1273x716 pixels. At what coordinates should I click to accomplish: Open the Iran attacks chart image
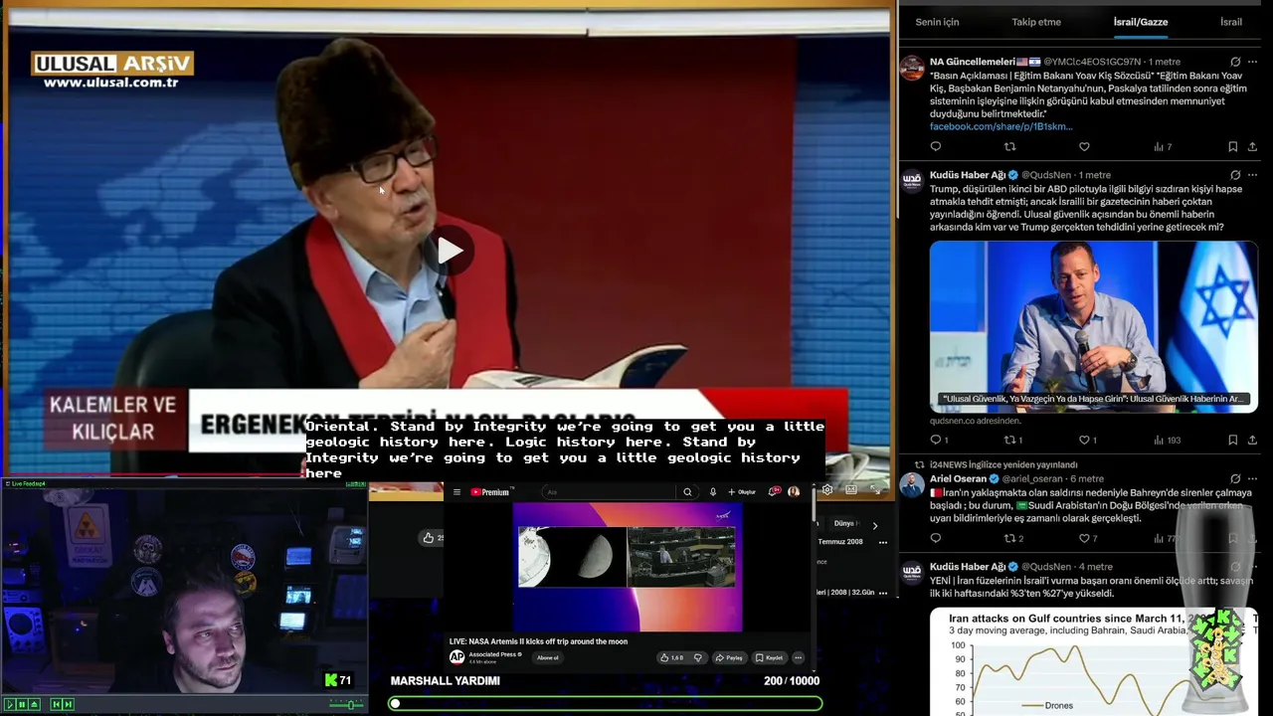pos(1093,661)
